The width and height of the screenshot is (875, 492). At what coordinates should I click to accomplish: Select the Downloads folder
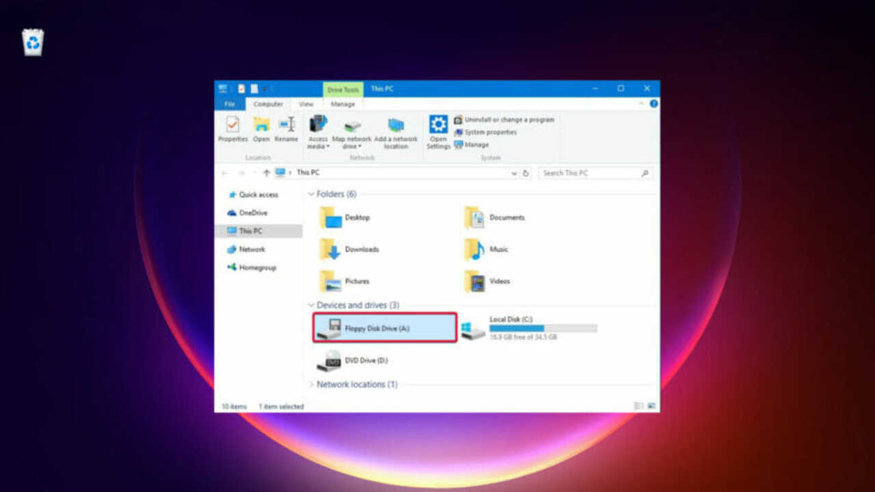pyautogui.click(x=349, y=249)
